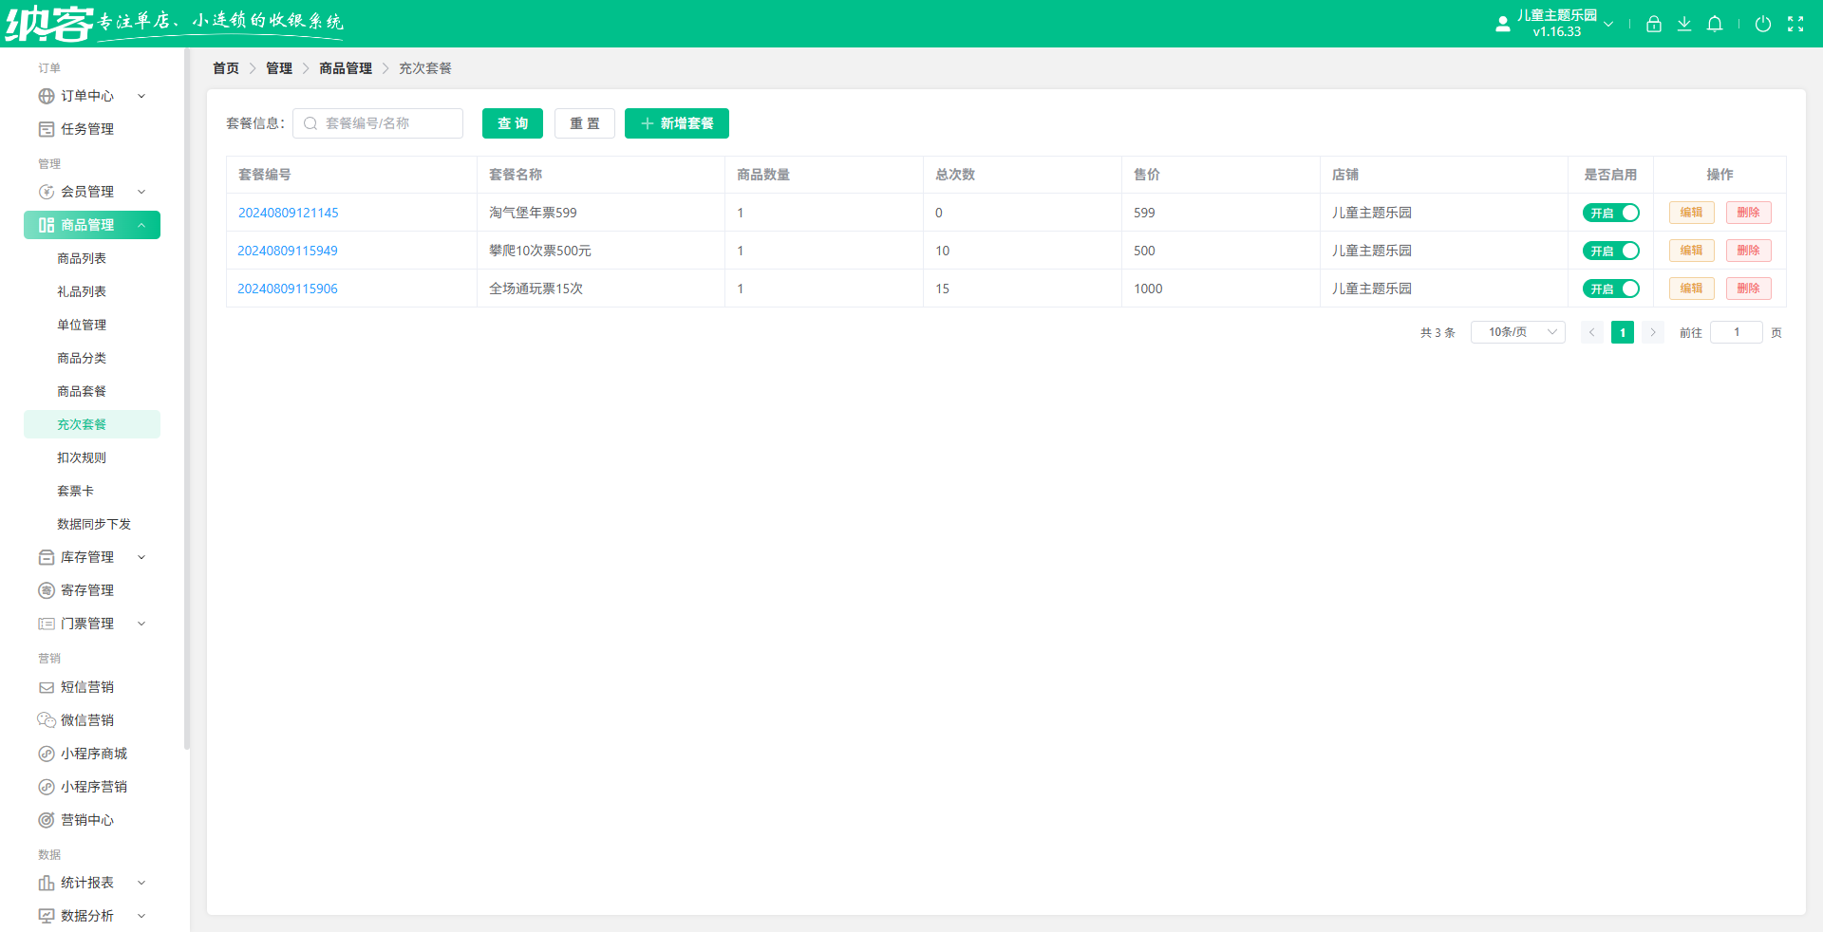Click the 任务管理 icon
The image size is (1823, 932).
tap(47, 129)
